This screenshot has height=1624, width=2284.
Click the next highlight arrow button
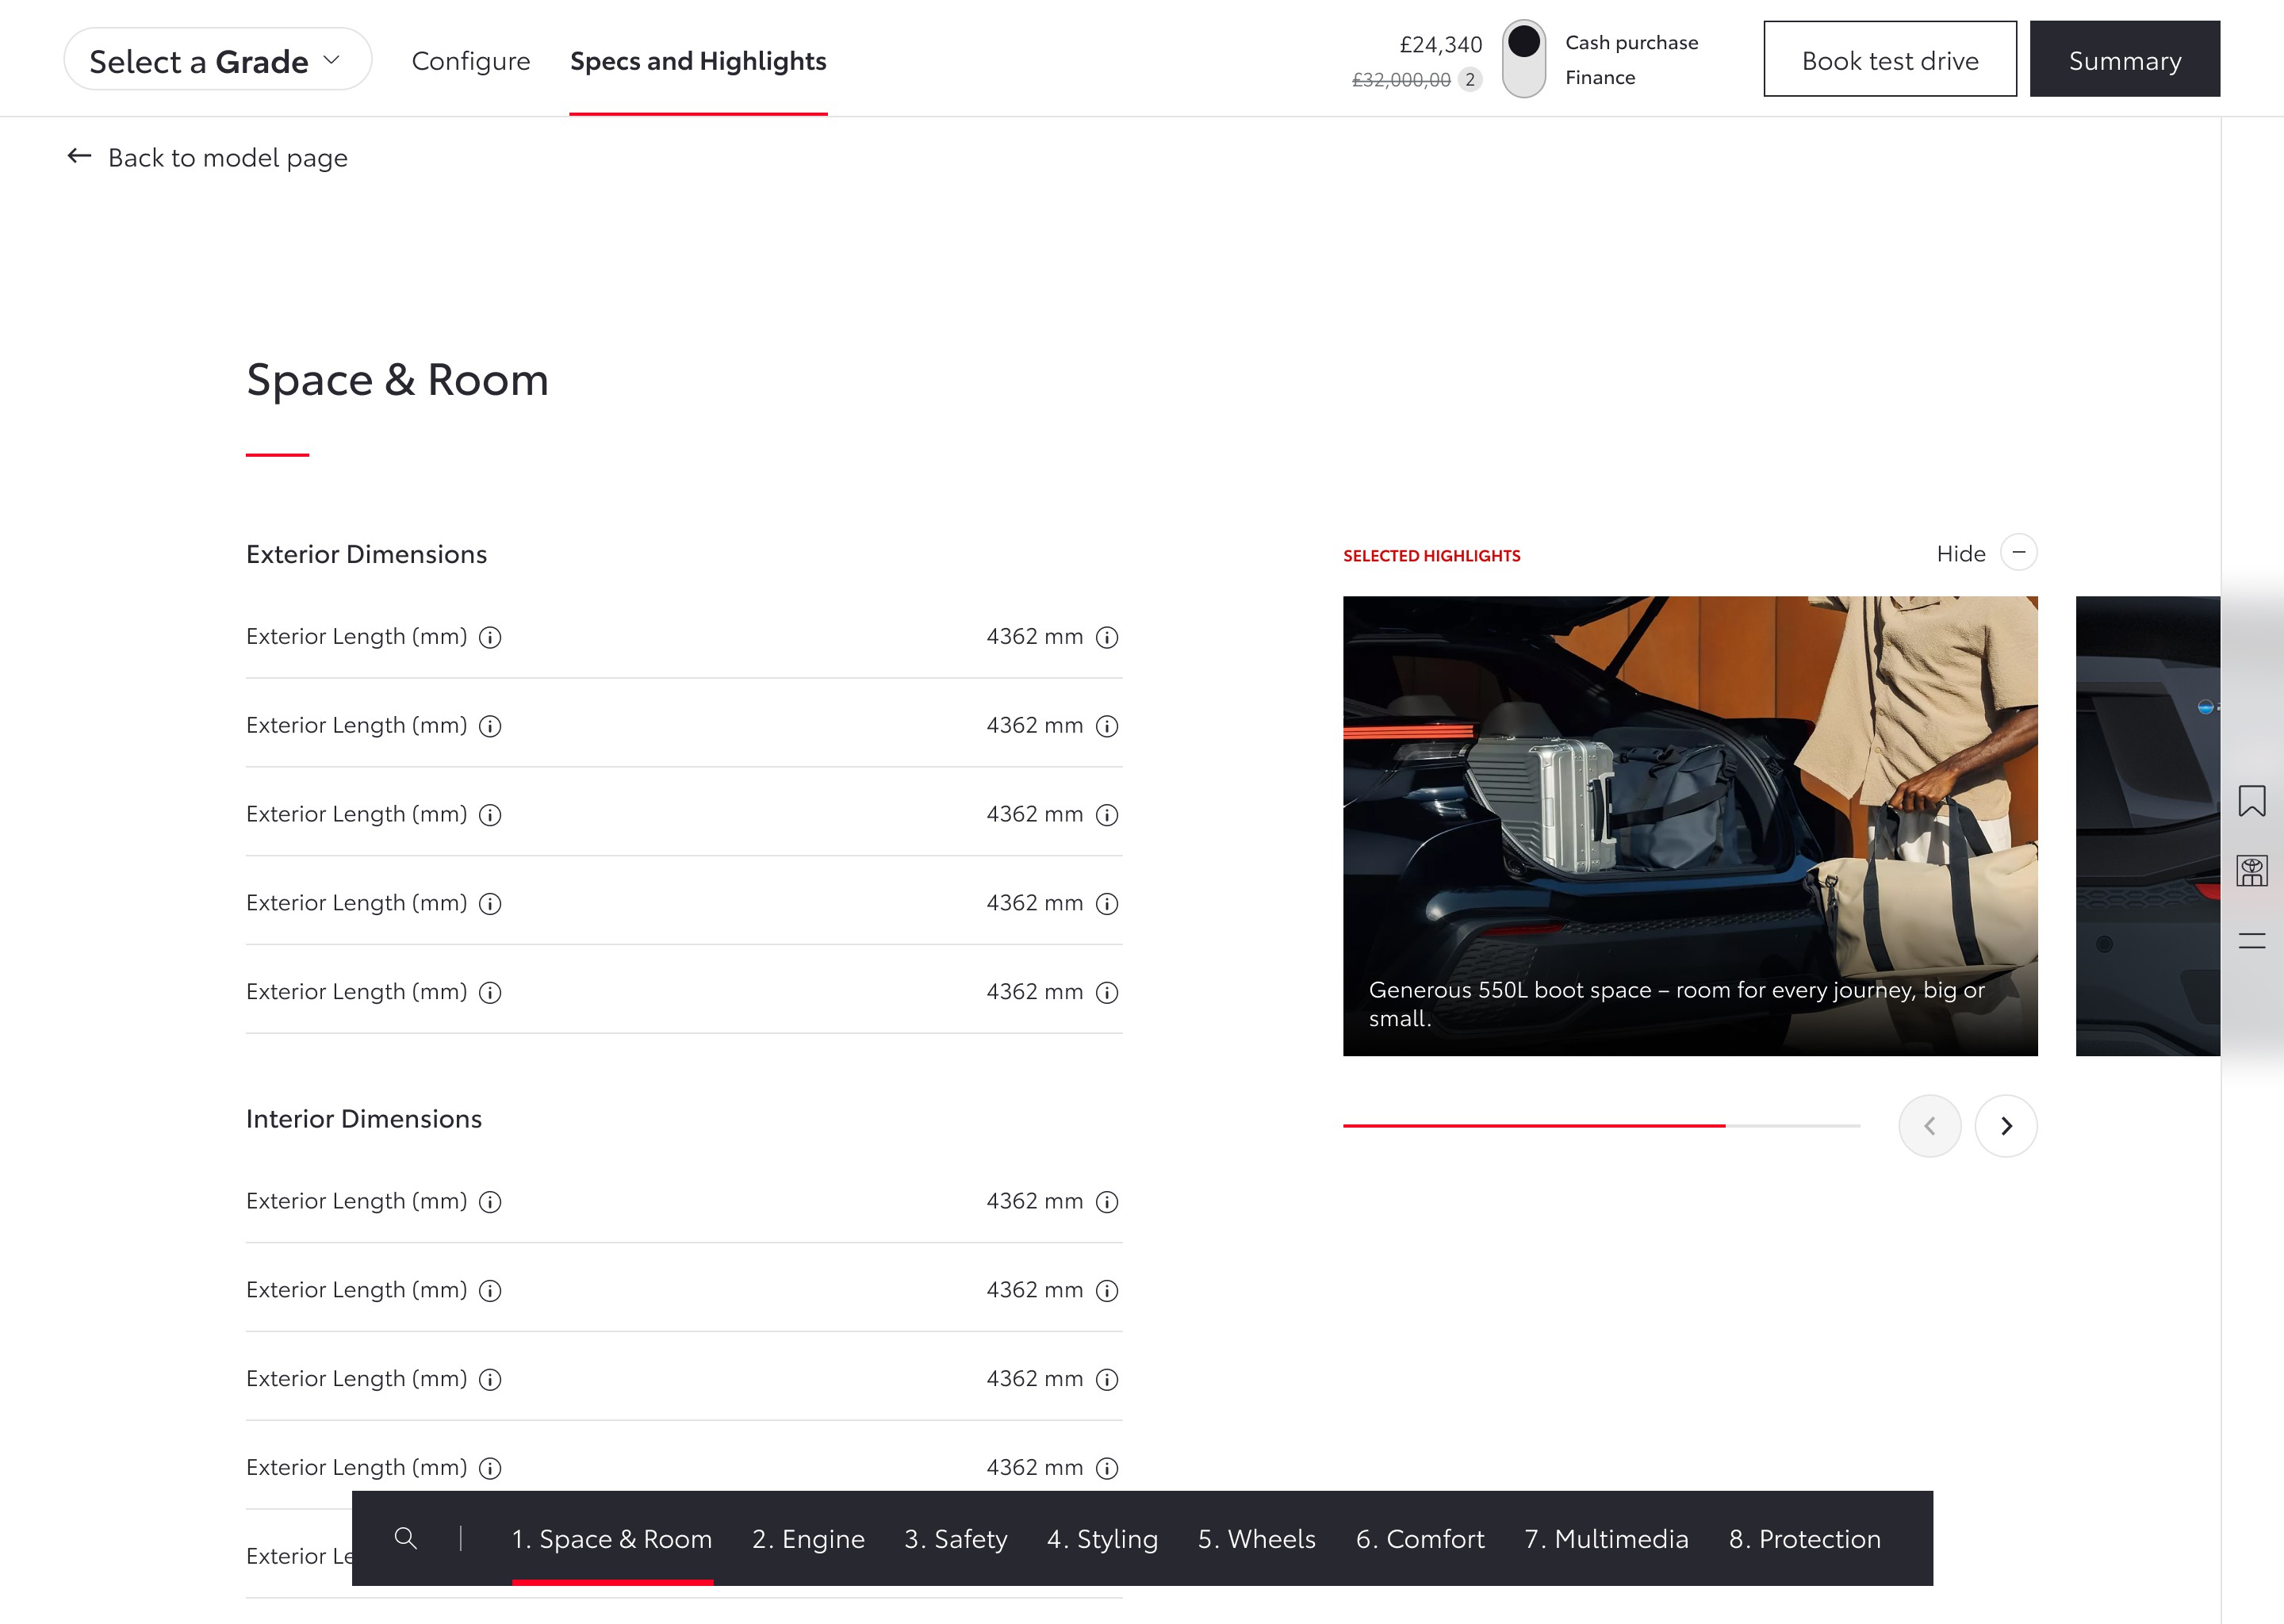(2005, 1126)
